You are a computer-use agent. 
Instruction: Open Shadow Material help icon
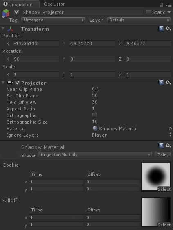(x=161, y=146)
